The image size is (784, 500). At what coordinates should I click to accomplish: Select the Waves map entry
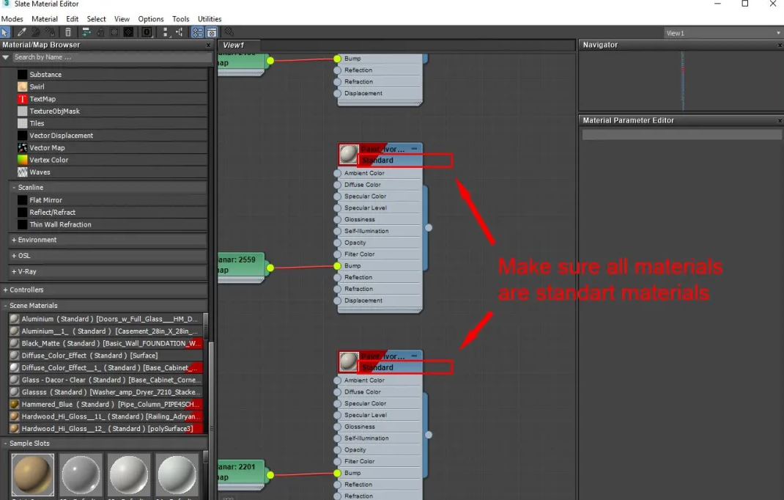[112, 172]
